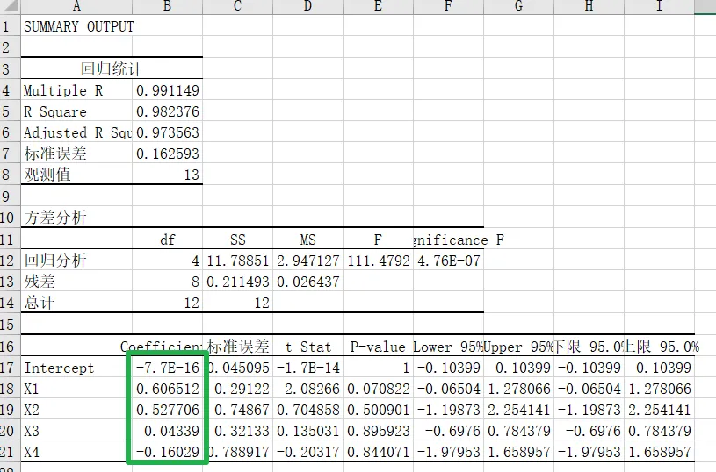716x472 pixels.
Task: Click Intercept coefficient -7.7E-16
Action: pyautogui.click(x=167, y=367)
